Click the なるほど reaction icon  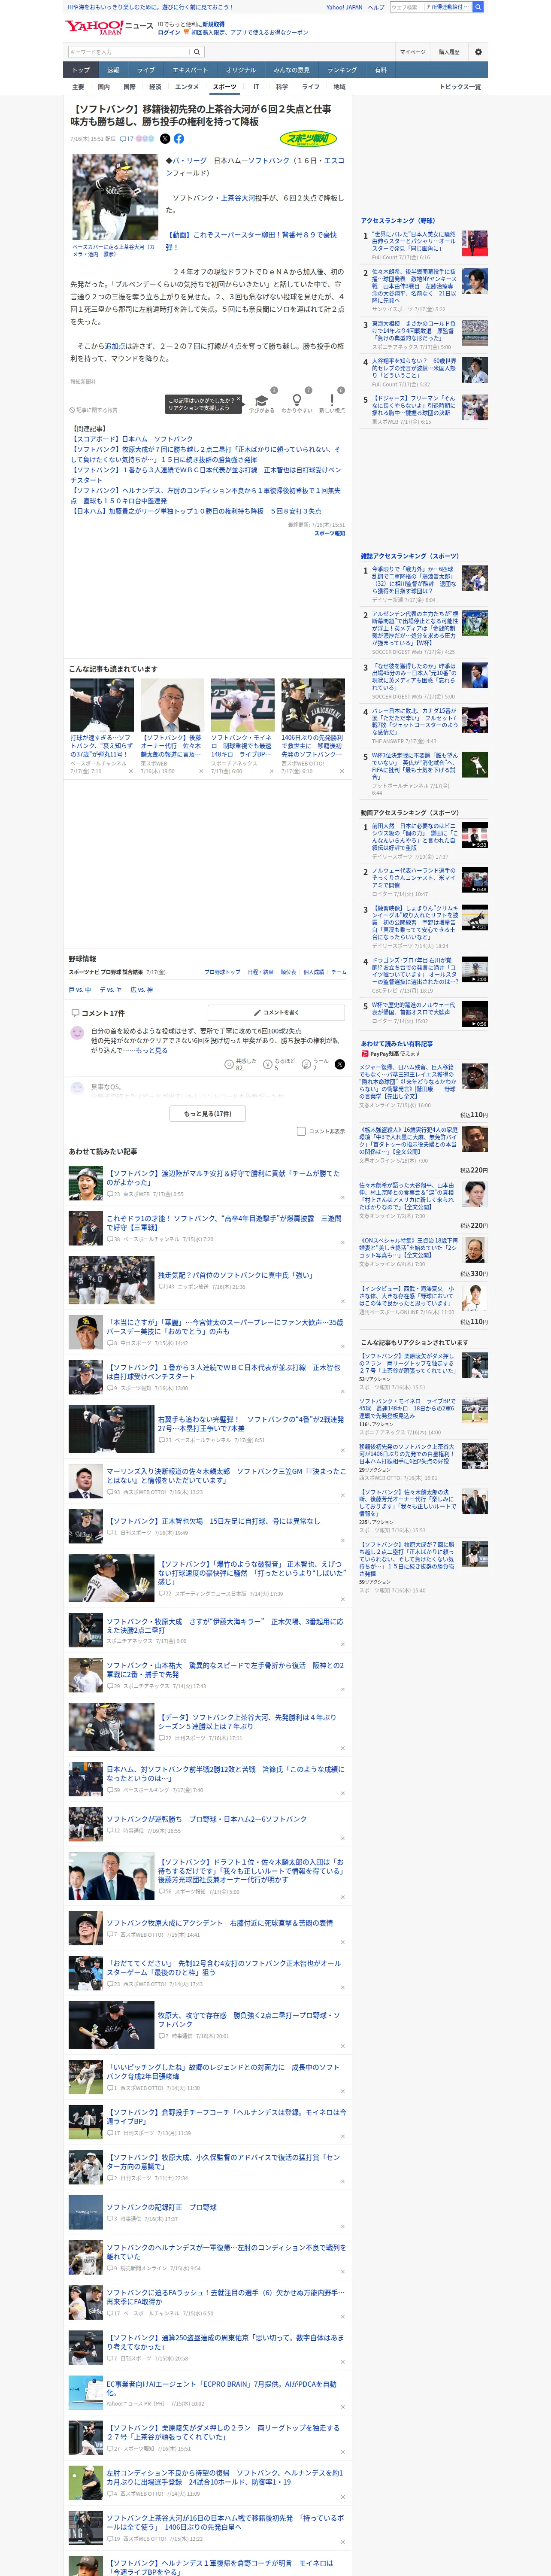coord(268,1064)
